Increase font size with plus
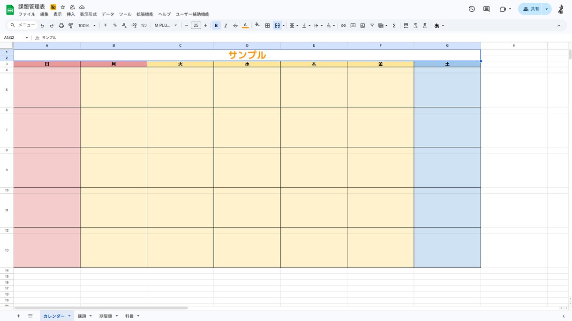This screenshot has width=572, height=321. pyautogui.click(x=205, y=26)
